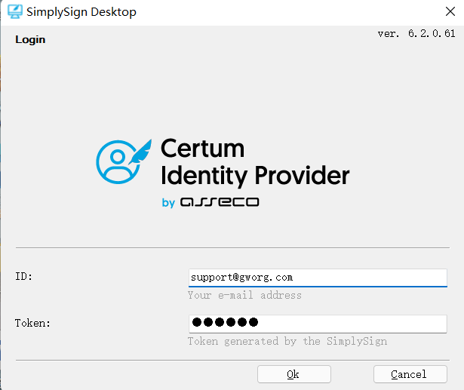464x390 pixels.
Task: Focus the Token input field
Action: 317,323
